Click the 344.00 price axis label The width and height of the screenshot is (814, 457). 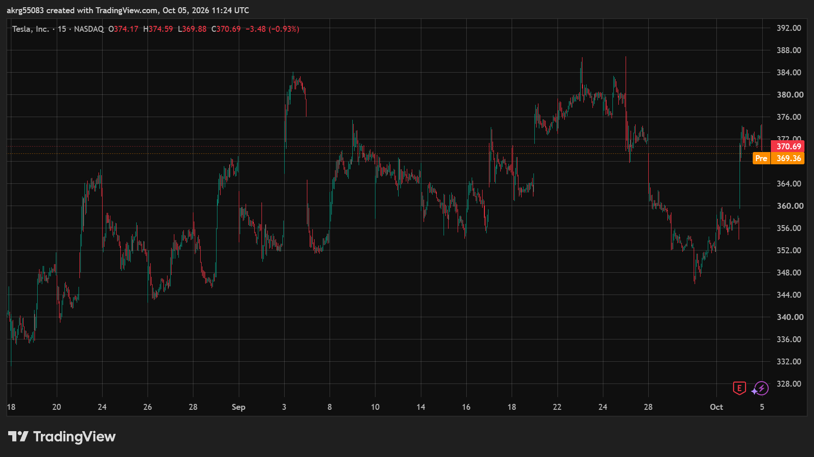[789, 295]
